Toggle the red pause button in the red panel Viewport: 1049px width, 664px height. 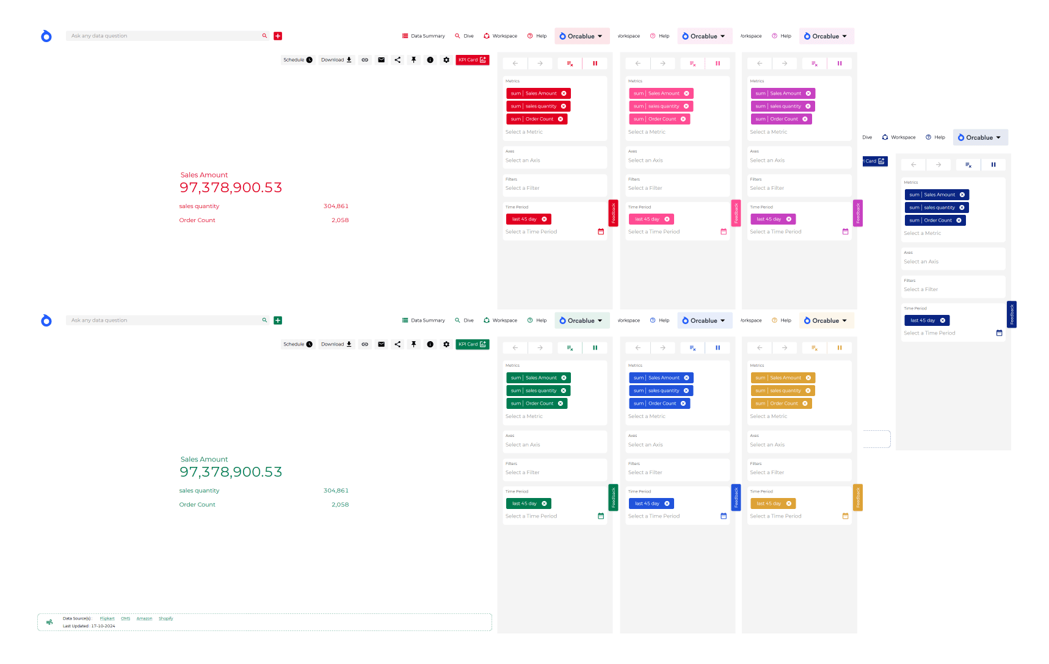[595, 63]
